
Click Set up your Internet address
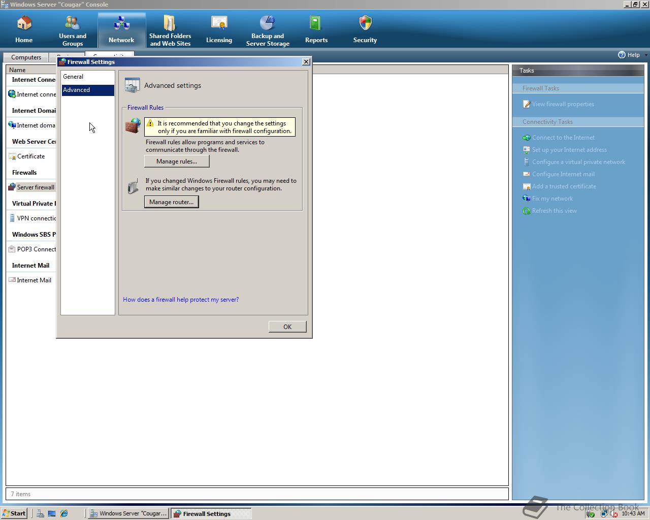click(x=569, y=150)
